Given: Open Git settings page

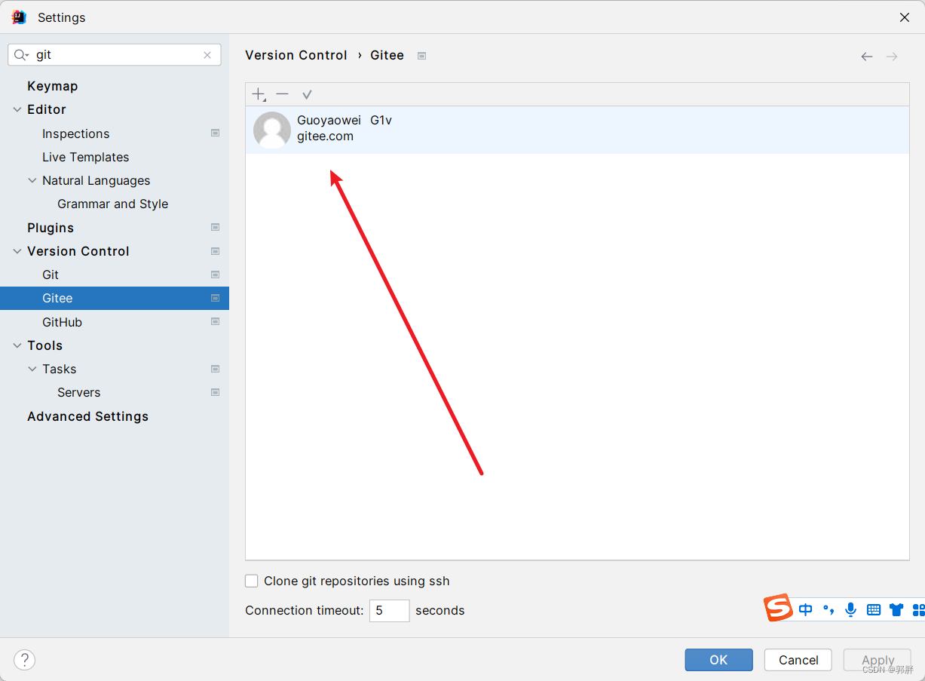Looking at the screenshot, I should (x=51, y=275).
